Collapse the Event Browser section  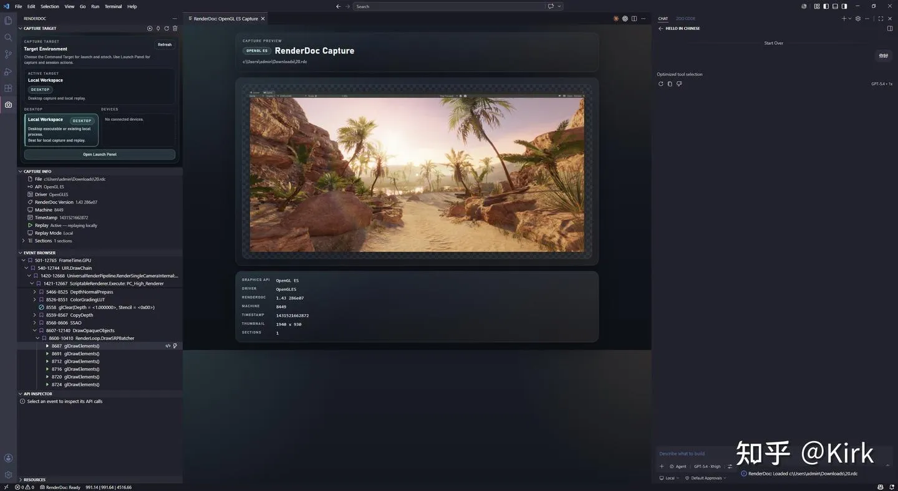click(21, 253)
